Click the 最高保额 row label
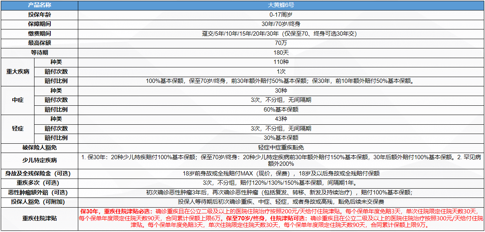 coord(40,43)
